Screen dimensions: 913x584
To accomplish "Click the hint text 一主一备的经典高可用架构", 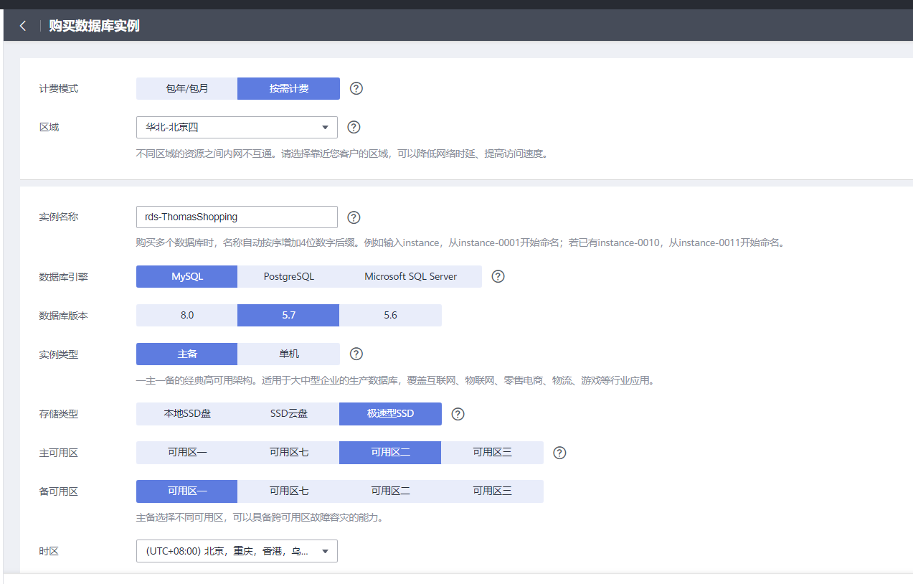I will click(395, 380).
